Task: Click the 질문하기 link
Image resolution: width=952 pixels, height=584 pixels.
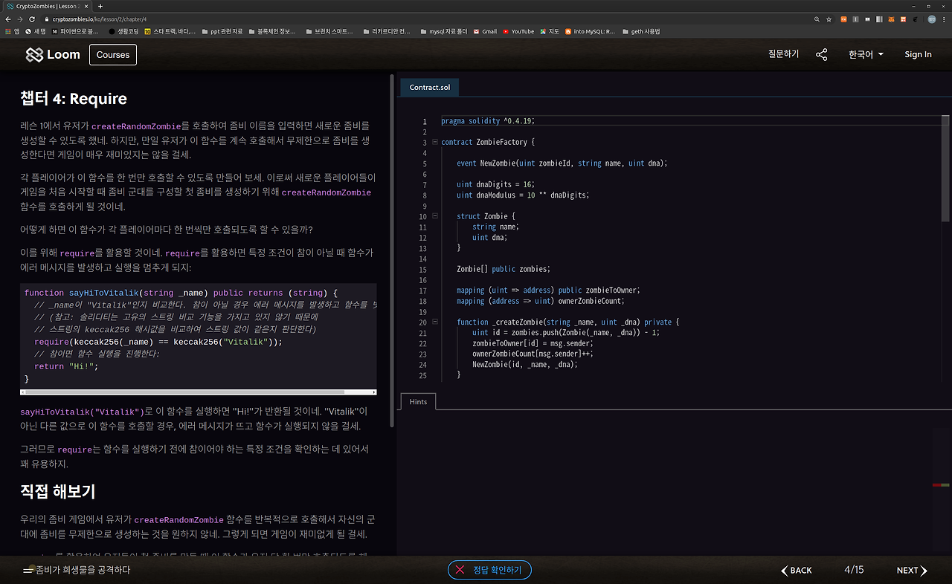Action: pos(783,54)
